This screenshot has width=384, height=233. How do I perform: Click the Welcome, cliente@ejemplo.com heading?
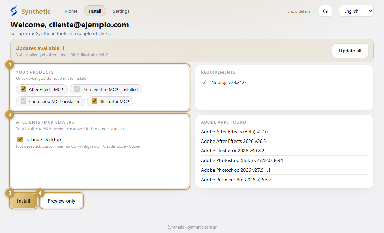pos(70,25)
